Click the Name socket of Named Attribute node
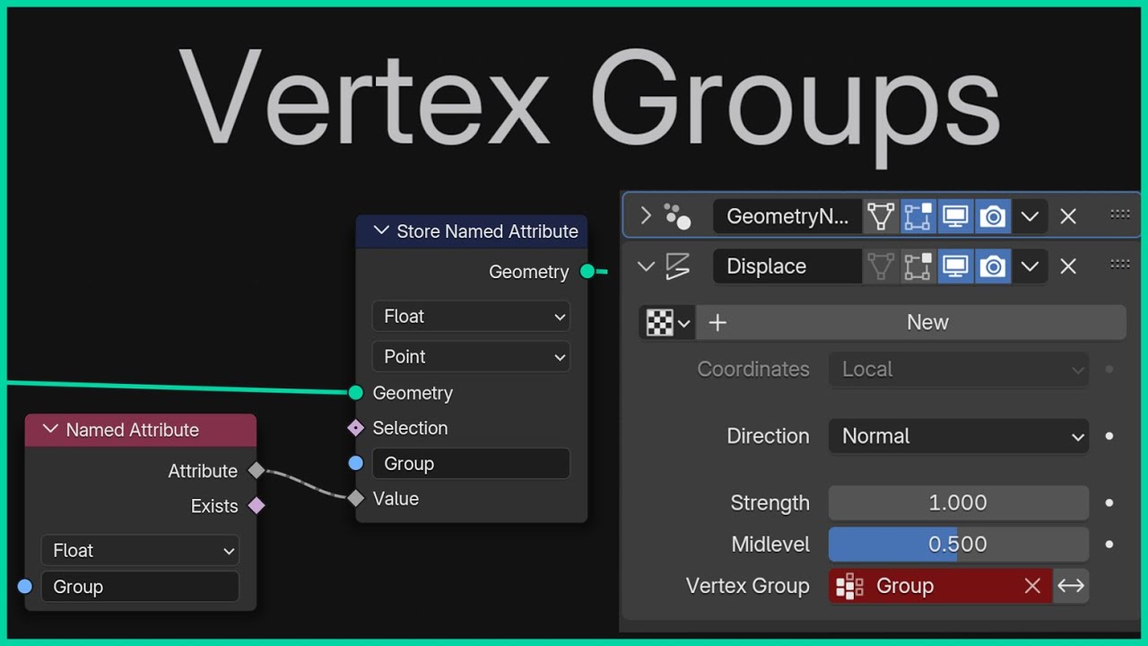The width and height of the screenshot is (1148, 646). tap(25, 586)
